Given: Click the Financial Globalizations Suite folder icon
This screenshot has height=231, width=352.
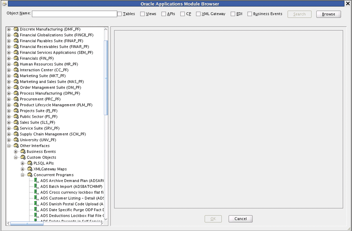Looking at the screenshot, I should [x=16, y=35].
